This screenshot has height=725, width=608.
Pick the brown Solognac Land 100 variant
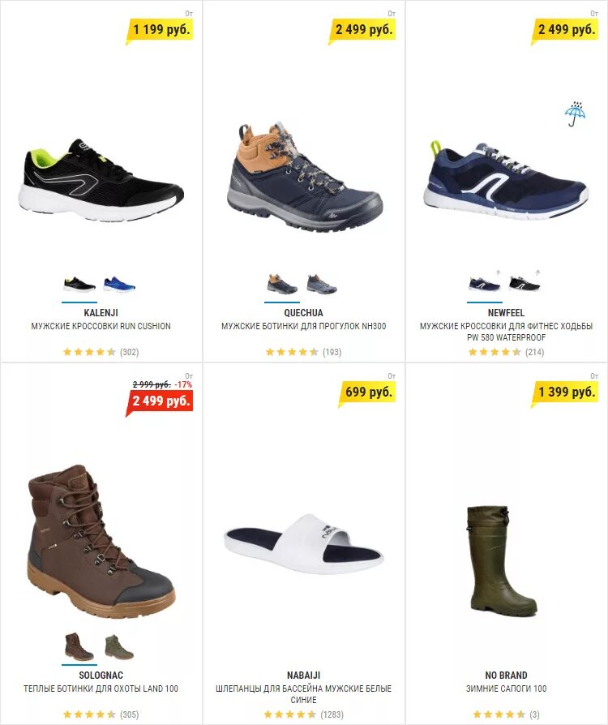point(79,647)
